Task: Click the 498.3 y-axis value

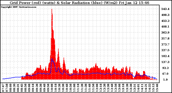Action: click(x=165, y=15)
